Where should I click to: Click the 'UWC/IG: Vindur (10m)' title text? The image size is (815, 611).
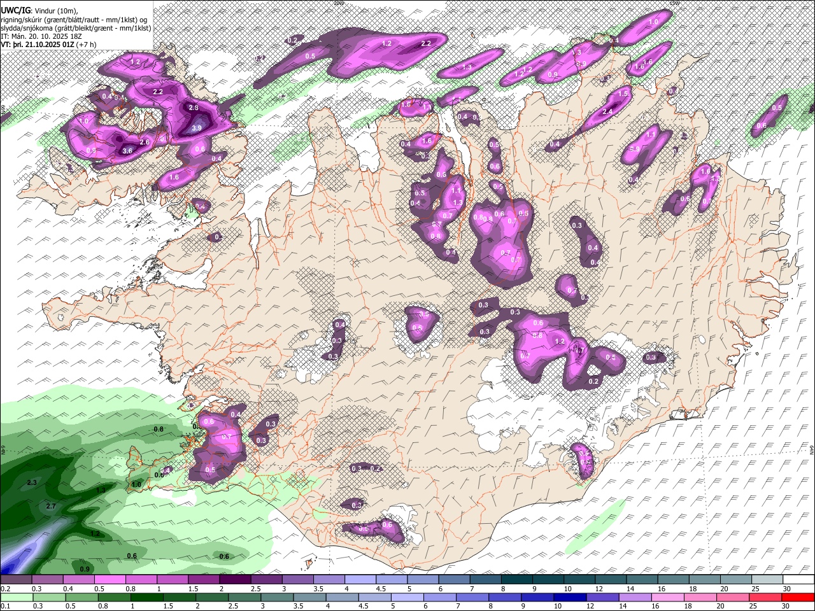[40, 11]
